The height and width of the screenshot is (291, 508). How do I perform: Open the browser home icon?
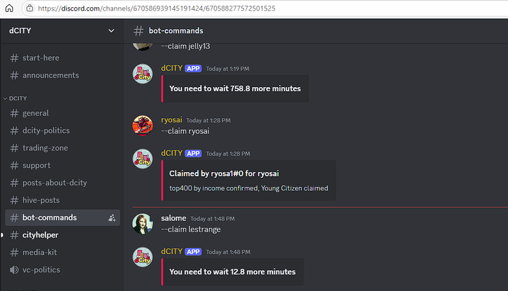click(x=9, y=8)
